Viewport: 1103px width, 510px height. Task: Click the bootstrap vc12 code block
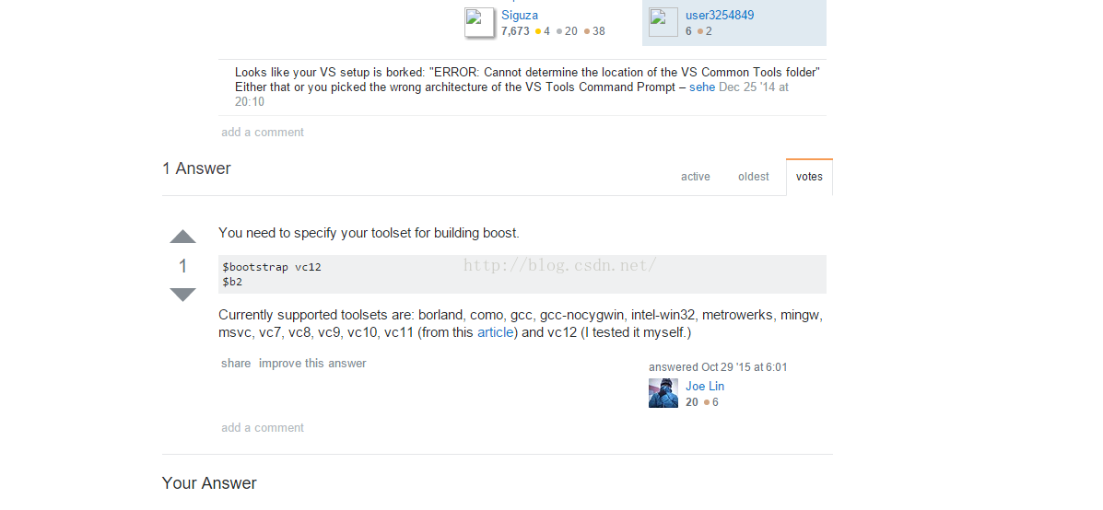pyautogui.click(x=522, y=274)
